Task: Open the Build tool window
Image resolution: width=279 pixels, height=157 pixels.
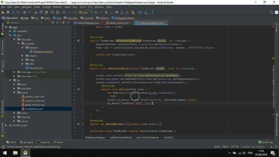Action: point(58,142)
